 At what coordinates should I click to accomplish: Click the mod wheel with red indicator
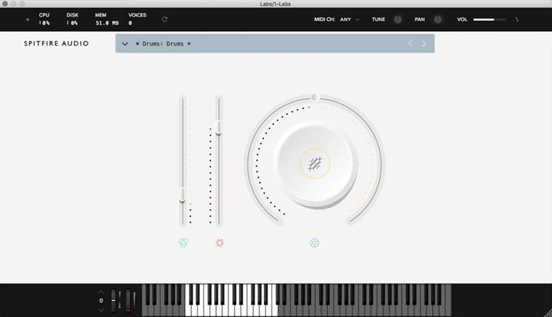click(x=128, y=300)
